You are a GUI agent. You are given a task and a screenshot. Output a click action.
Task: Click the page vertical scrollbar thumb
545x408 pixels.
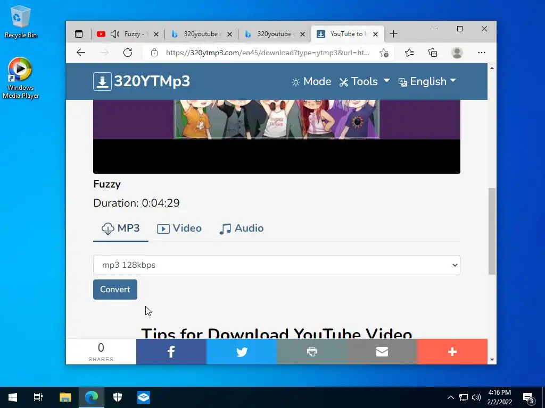tap(492, 231)
